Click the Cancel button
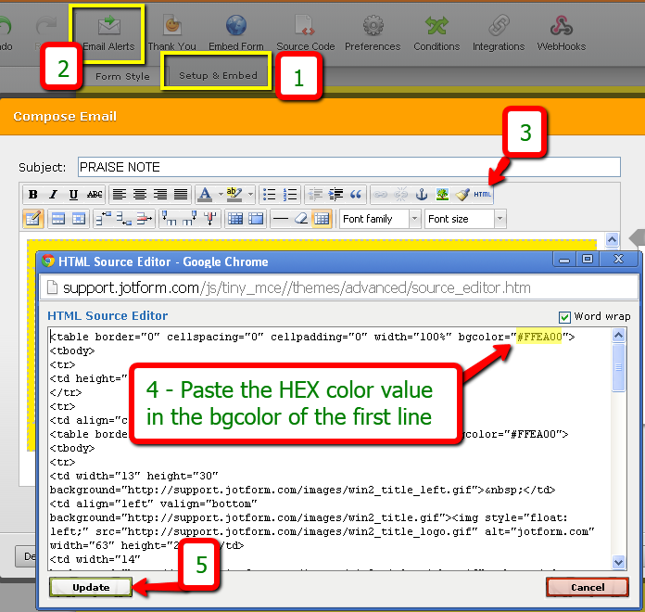 [x=588, y=587]
